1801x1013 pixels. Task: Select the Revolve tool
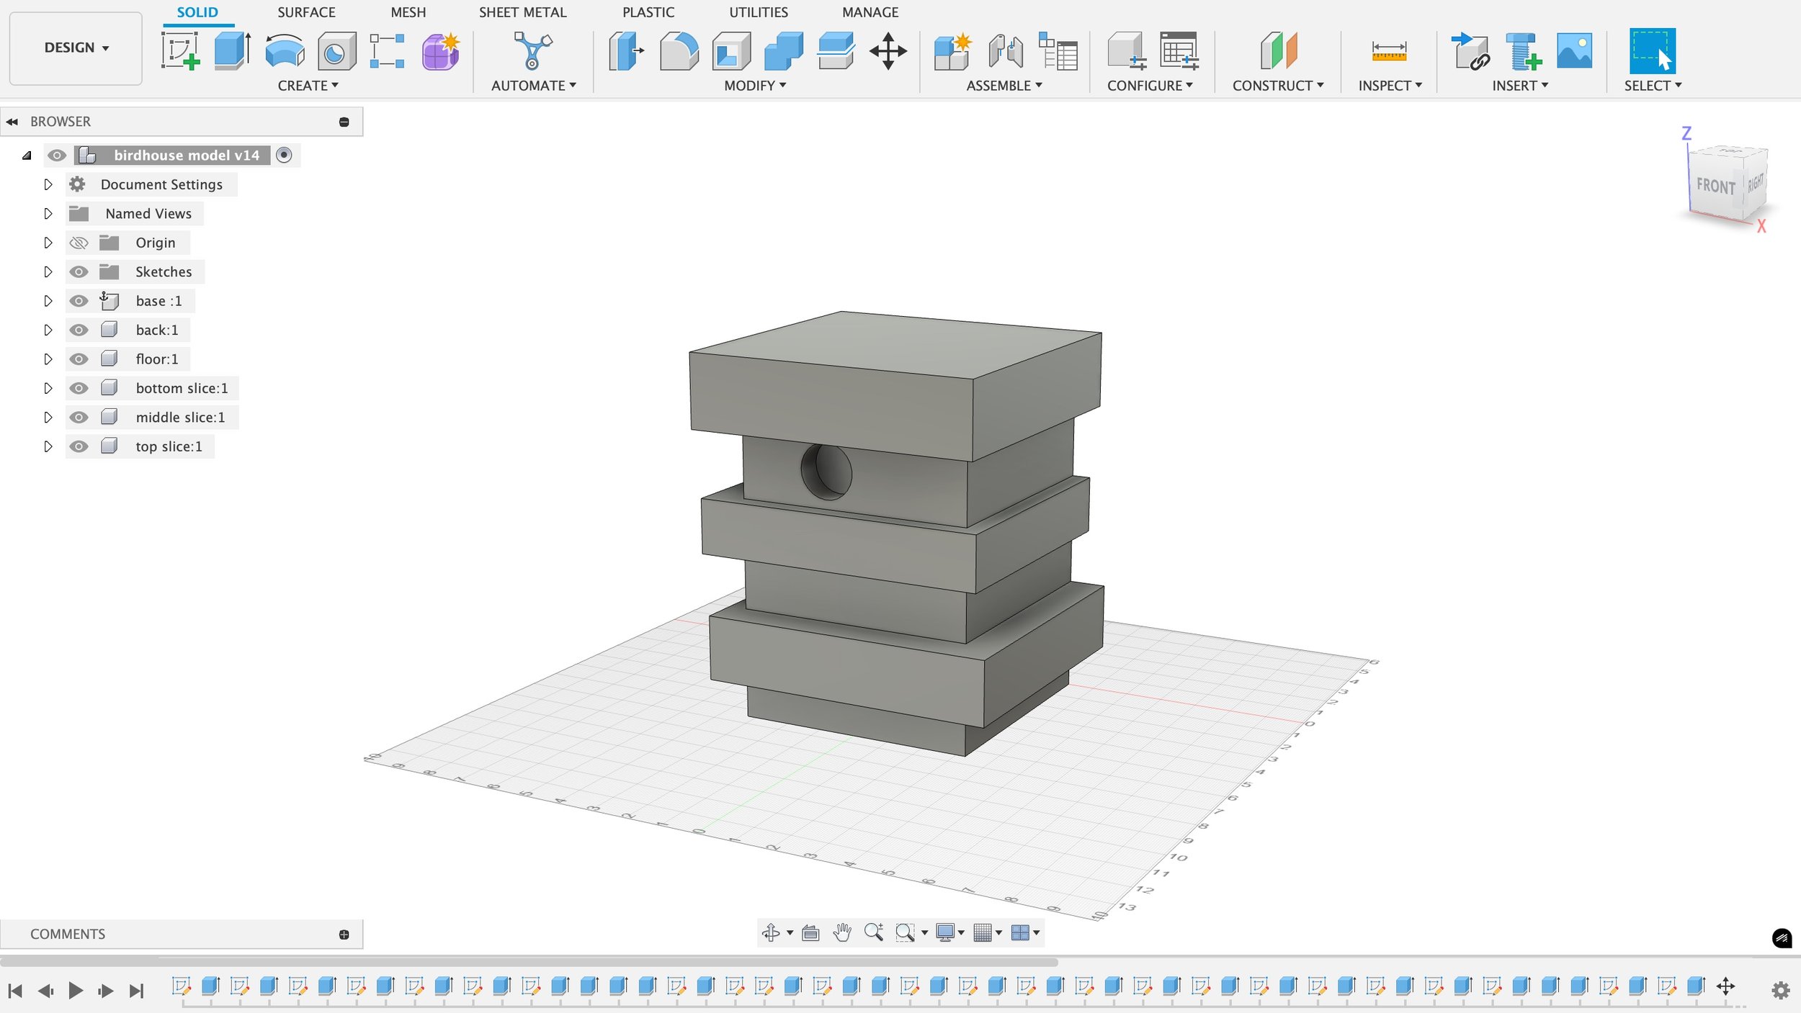pos(285,51)
